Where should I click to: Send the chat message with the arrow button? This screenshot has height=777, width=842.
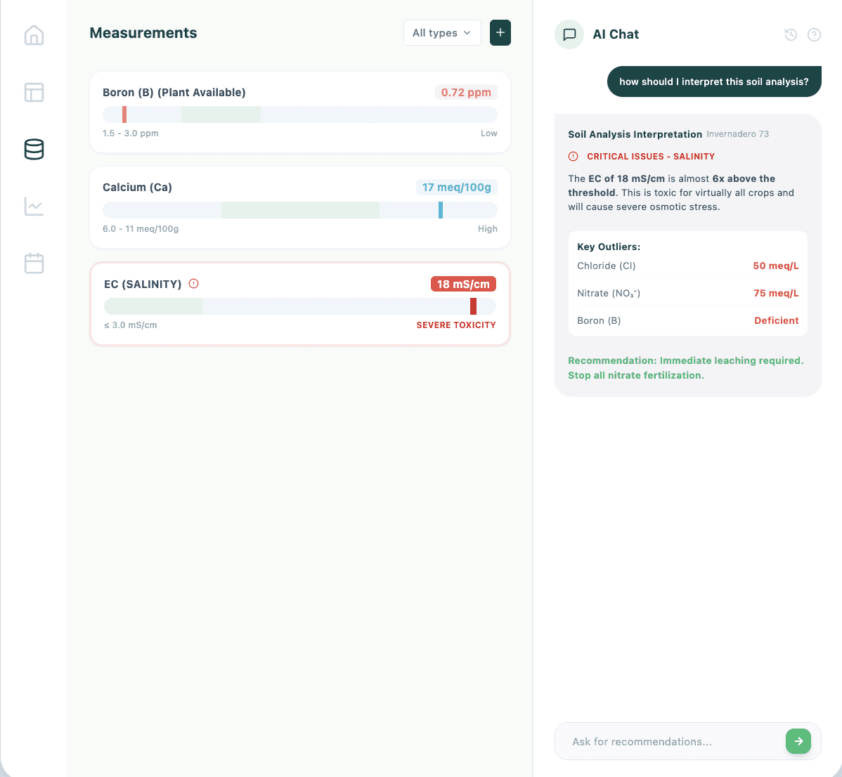[798, 741]
